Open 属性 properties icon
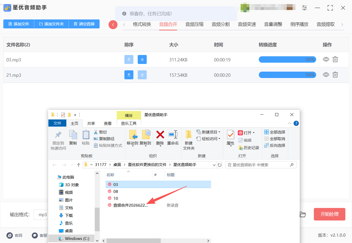The width and height of the screenshot is (352, 243). pyautogui.click(x=230, y=135)
